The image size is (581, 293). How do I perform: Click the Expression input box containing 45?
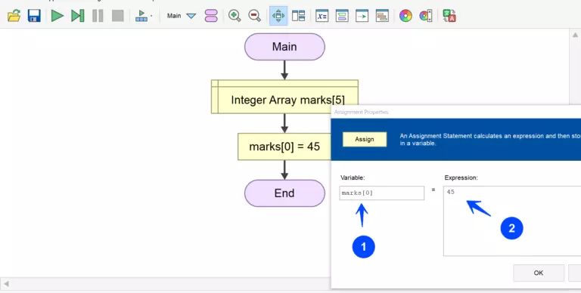tap(512, 221)
